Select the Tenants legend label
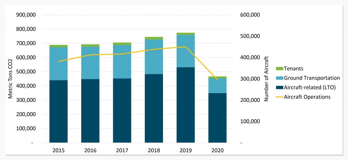Viewport: 348px width, 160px height. point(293,69)
